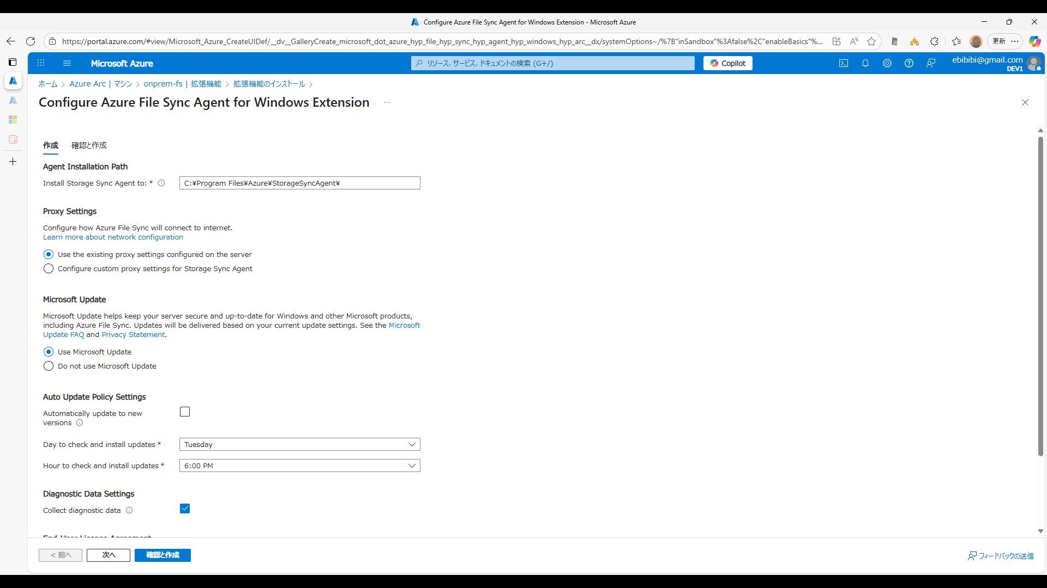Show info for Collect diagnostic data
This screenshot has width=1047, height=588.
tap(129, 511)
